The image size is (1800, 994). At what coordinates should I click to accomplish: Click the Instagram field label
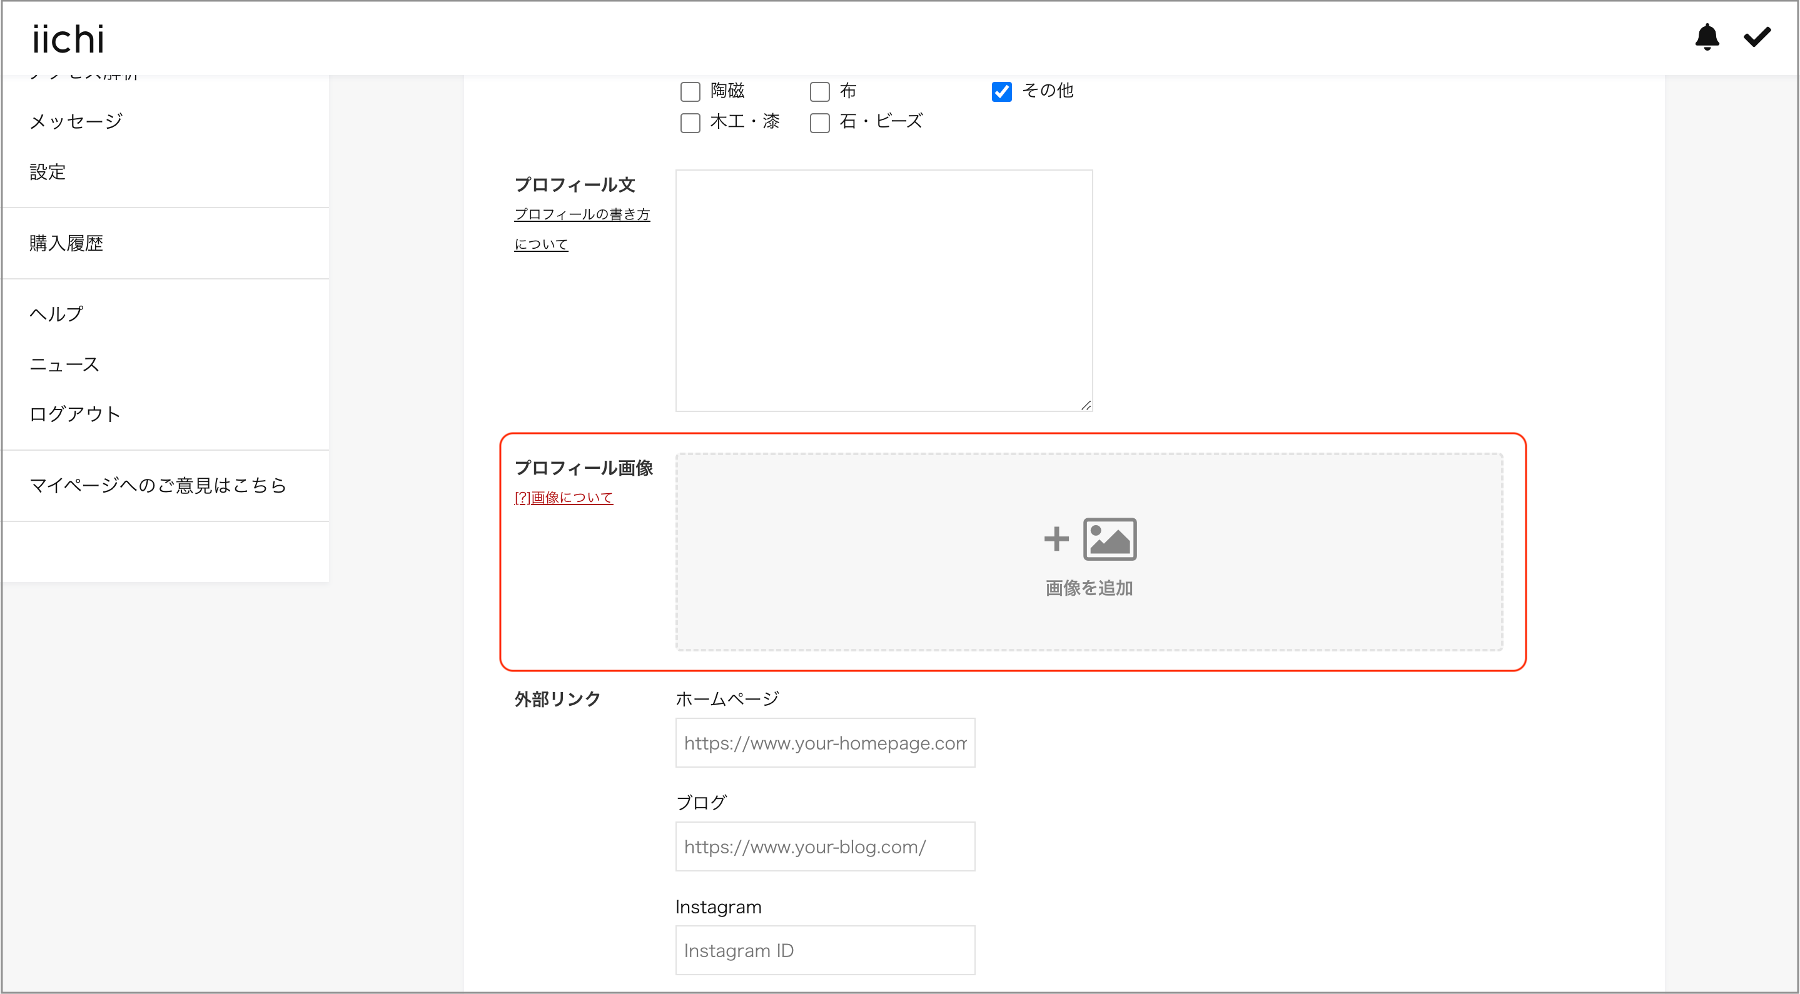(719, 906)
